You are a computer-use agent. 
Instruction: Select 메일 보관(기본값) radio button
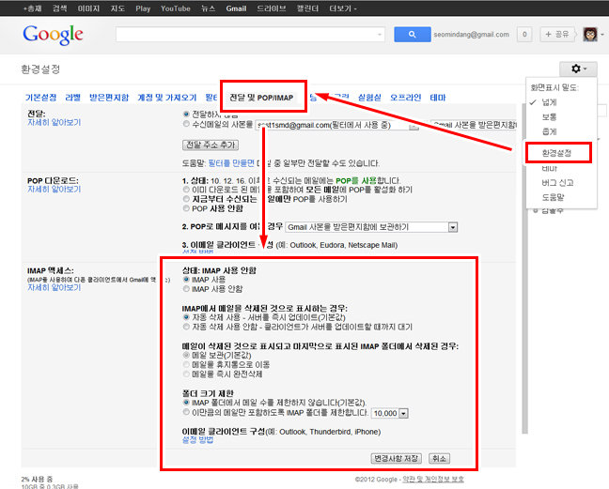186,355
